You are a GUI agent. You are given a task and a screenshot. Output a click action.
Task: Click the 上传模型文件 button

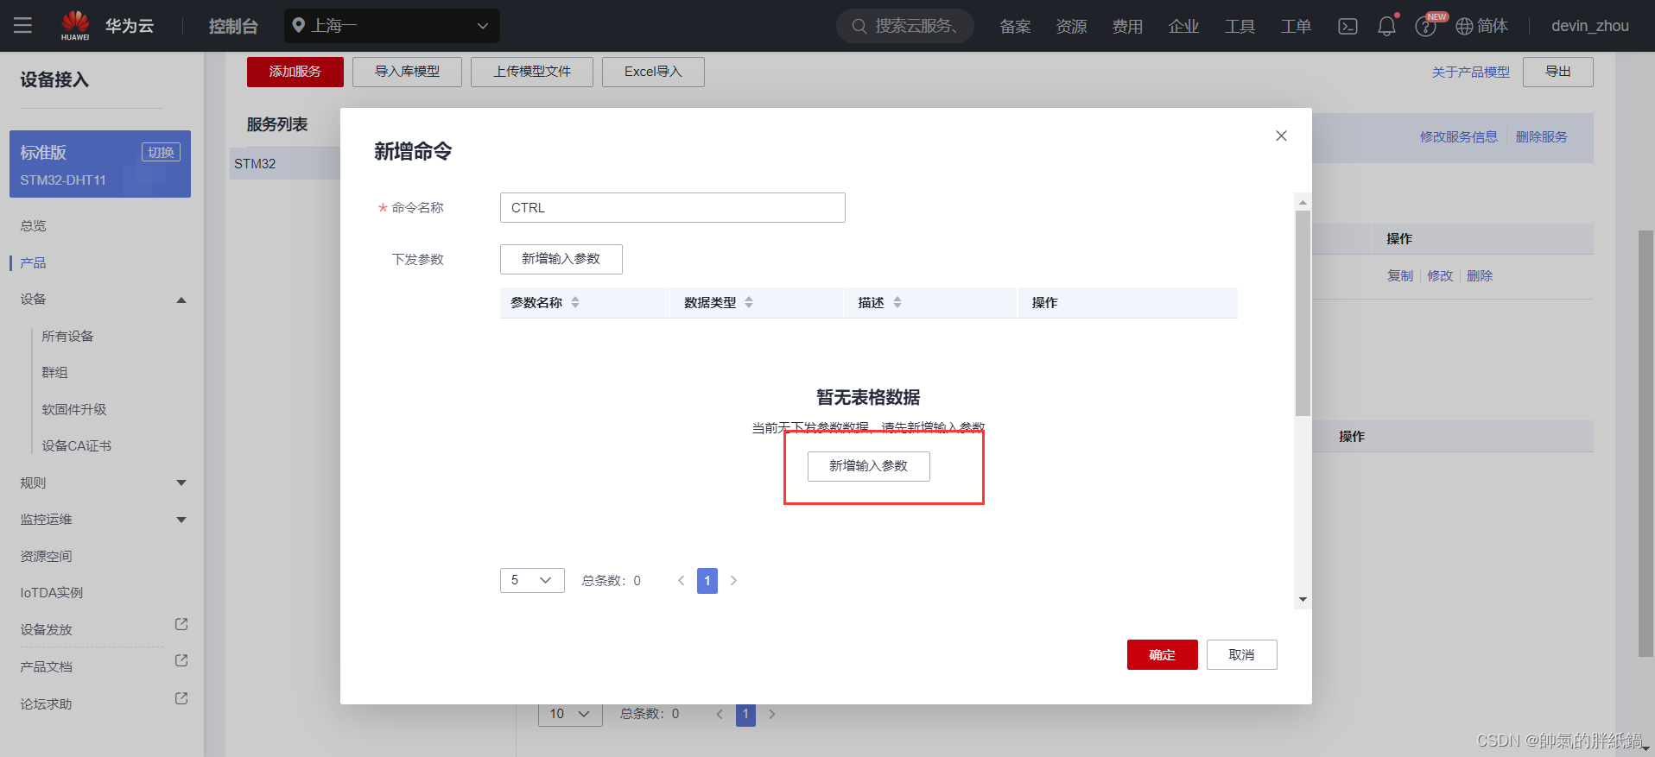click(532, 72)
